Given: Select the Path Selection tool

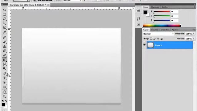Looking at the screenshot, I should coord(4,83).
